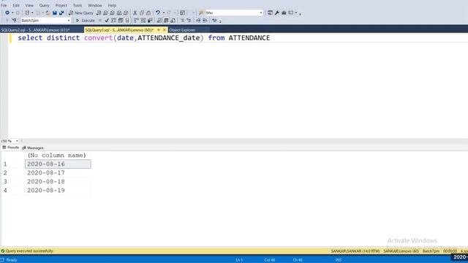Click the Cut scissors icon
The width and height of the screenshot is (468, 263).
coord(135,13)
